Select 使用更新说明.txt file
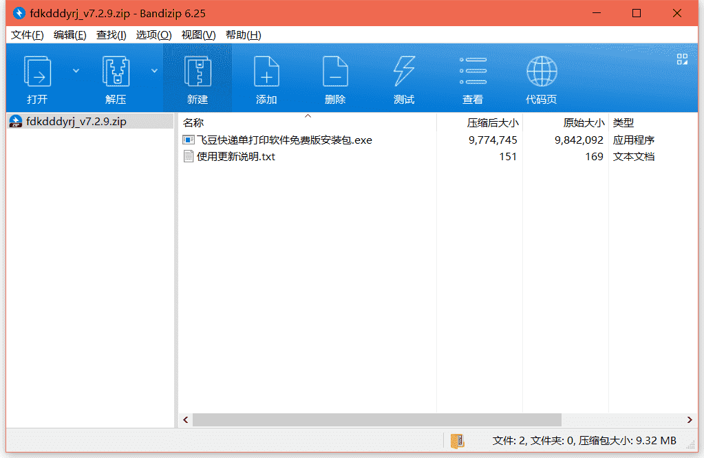The height and width of the screenshot is (458, 704). point(236,157)
